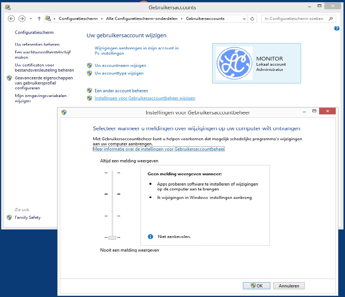Click the notification level slider thumb
Image resolution: width=345 pixels, height=297 pixels.
[x=112, y=238]
